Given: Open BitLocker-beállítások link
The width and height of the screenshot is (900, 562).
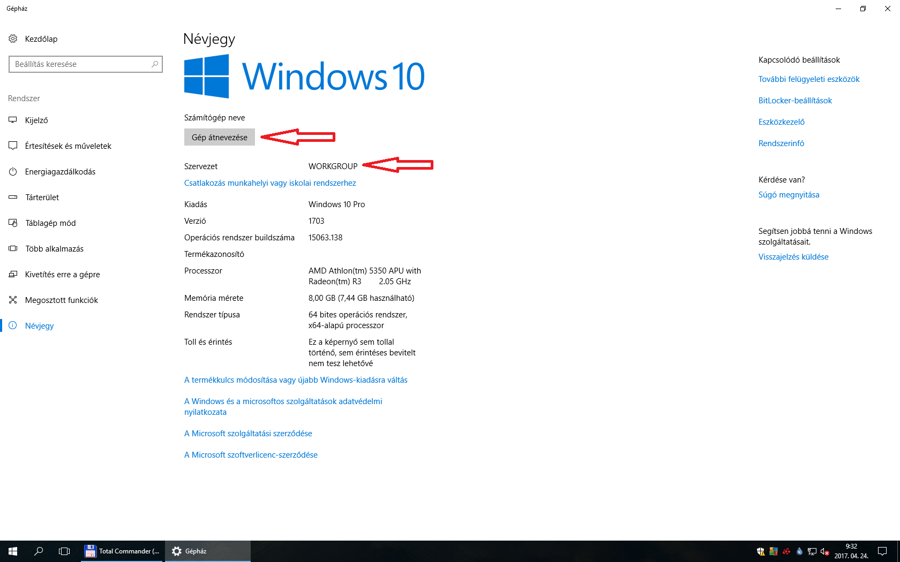Looking at the screenshot, I should pos(795,101).
